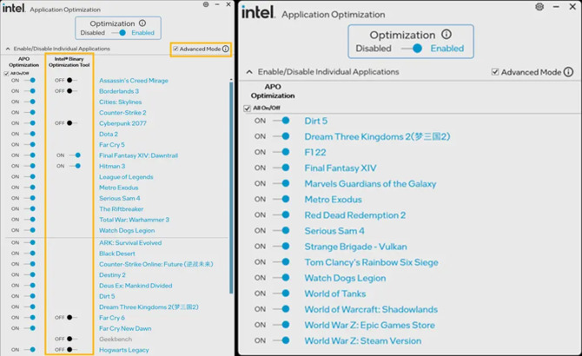The width and height of the screenshot is (582, 356).
Task: Enable Binary Optimization Tool for Assassin's Creed Mirage
Action: pos(71,80)
